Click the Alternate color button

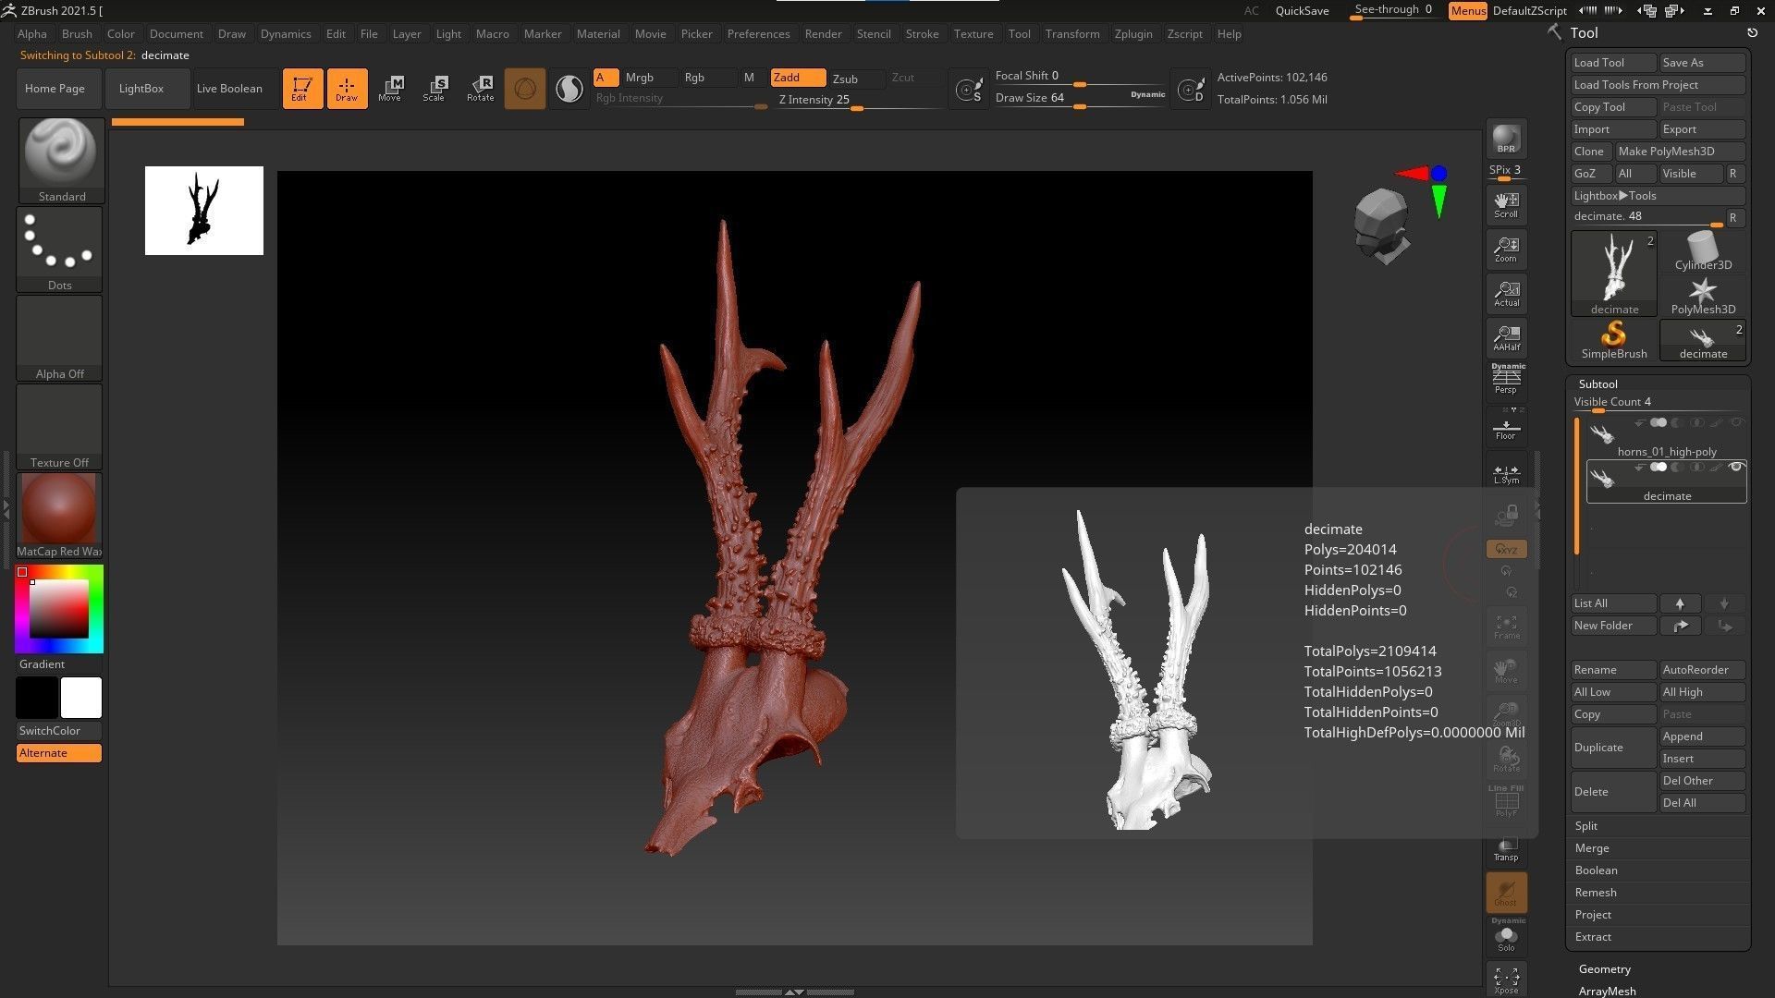pos(58,753)
